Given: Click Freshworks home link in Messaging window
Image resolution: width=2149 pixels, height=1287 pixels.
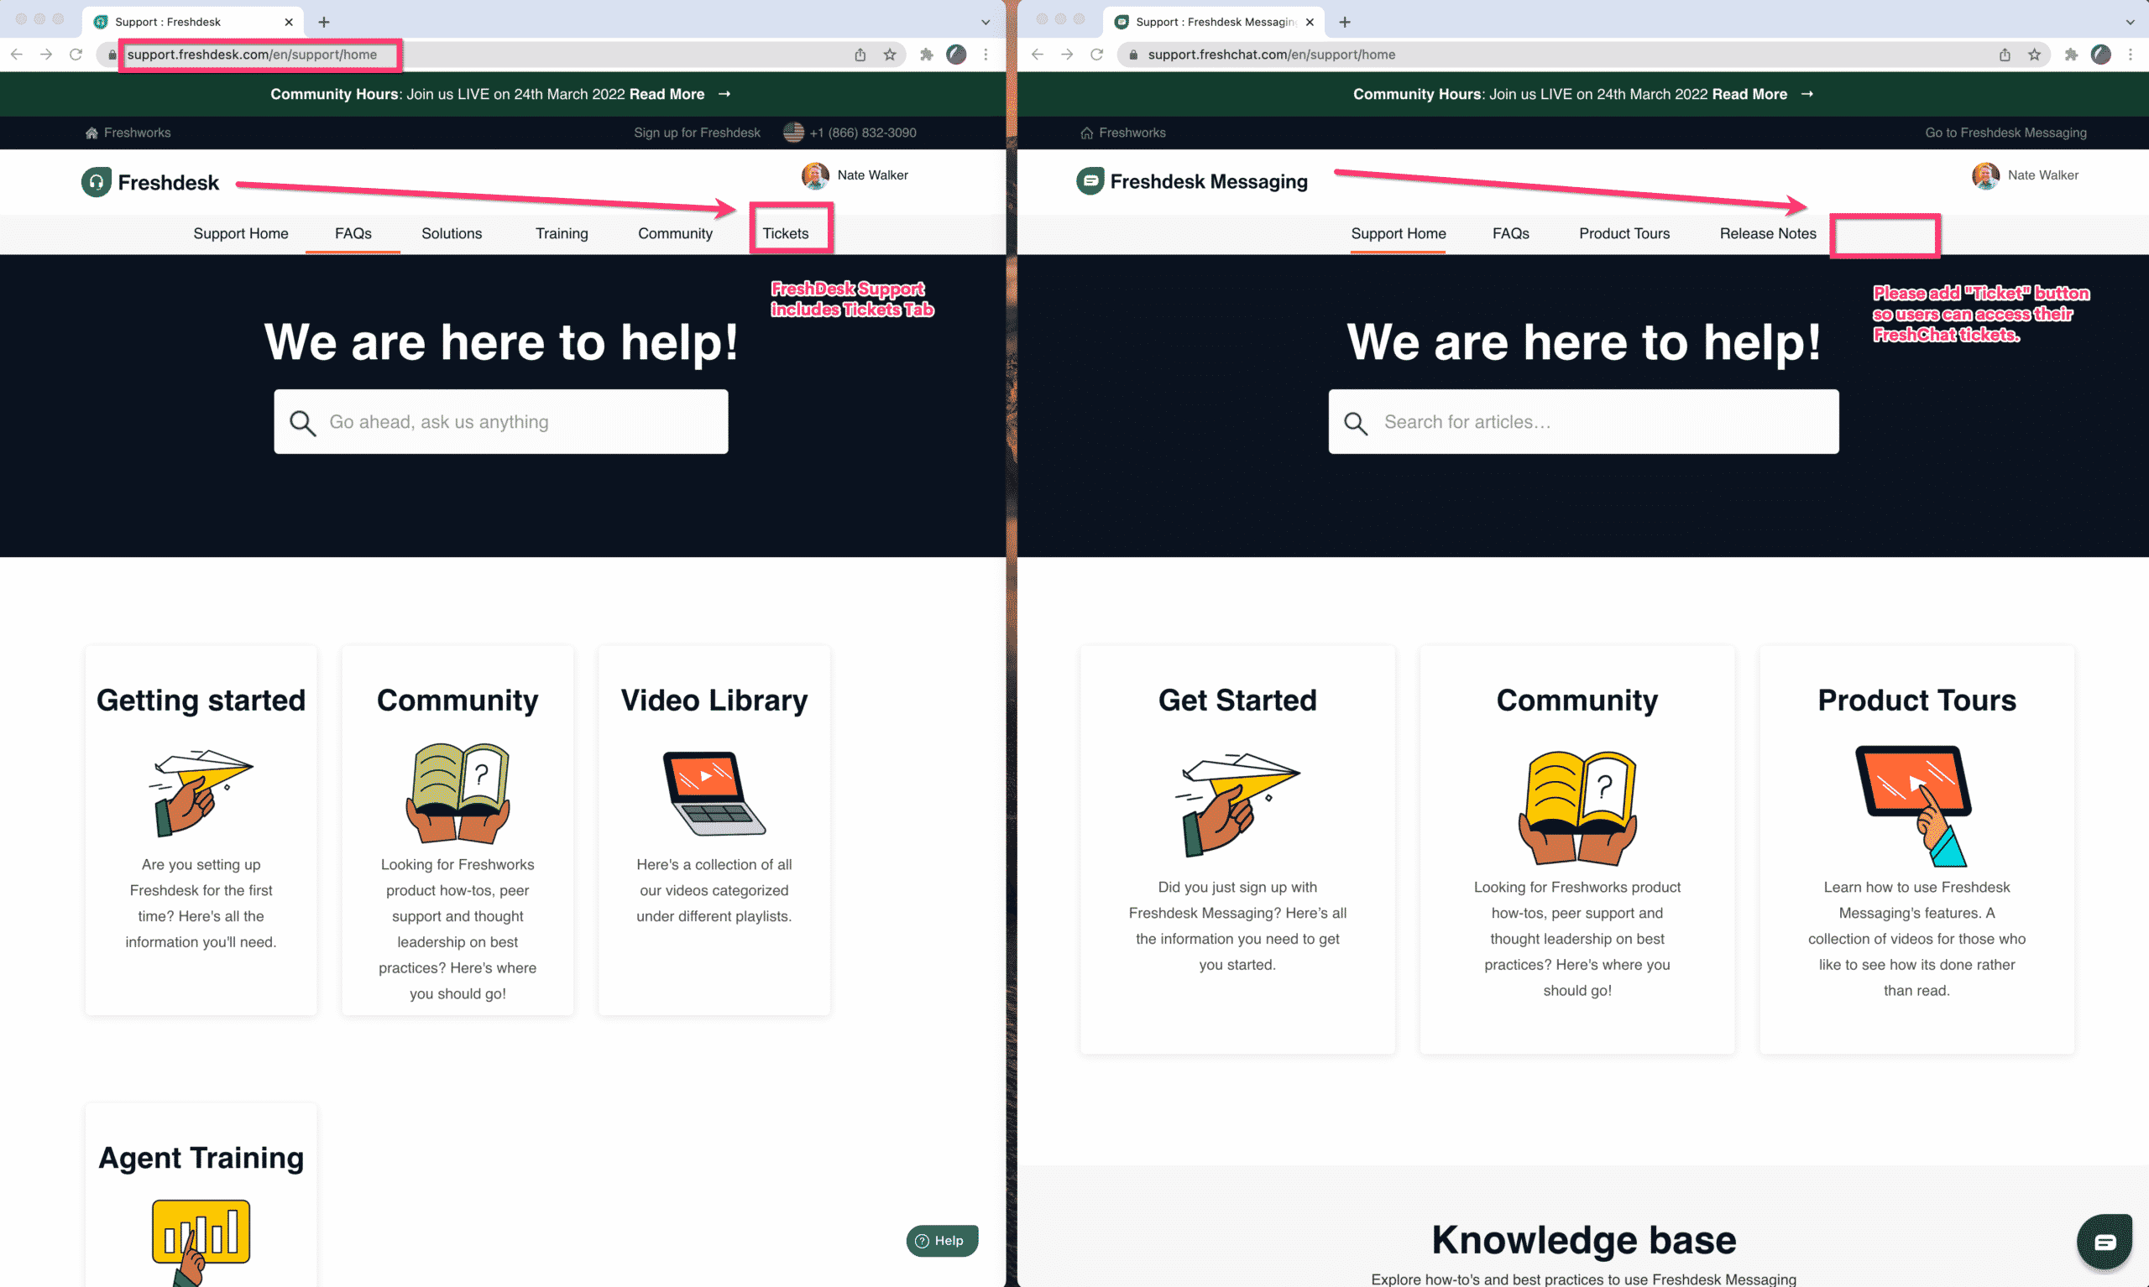Looking at the screenshot, I should click(1122, 133).
